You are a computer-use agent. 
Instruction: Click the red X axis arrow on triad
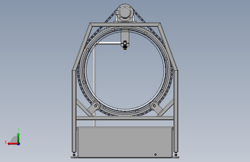click(x=13, y=144)
